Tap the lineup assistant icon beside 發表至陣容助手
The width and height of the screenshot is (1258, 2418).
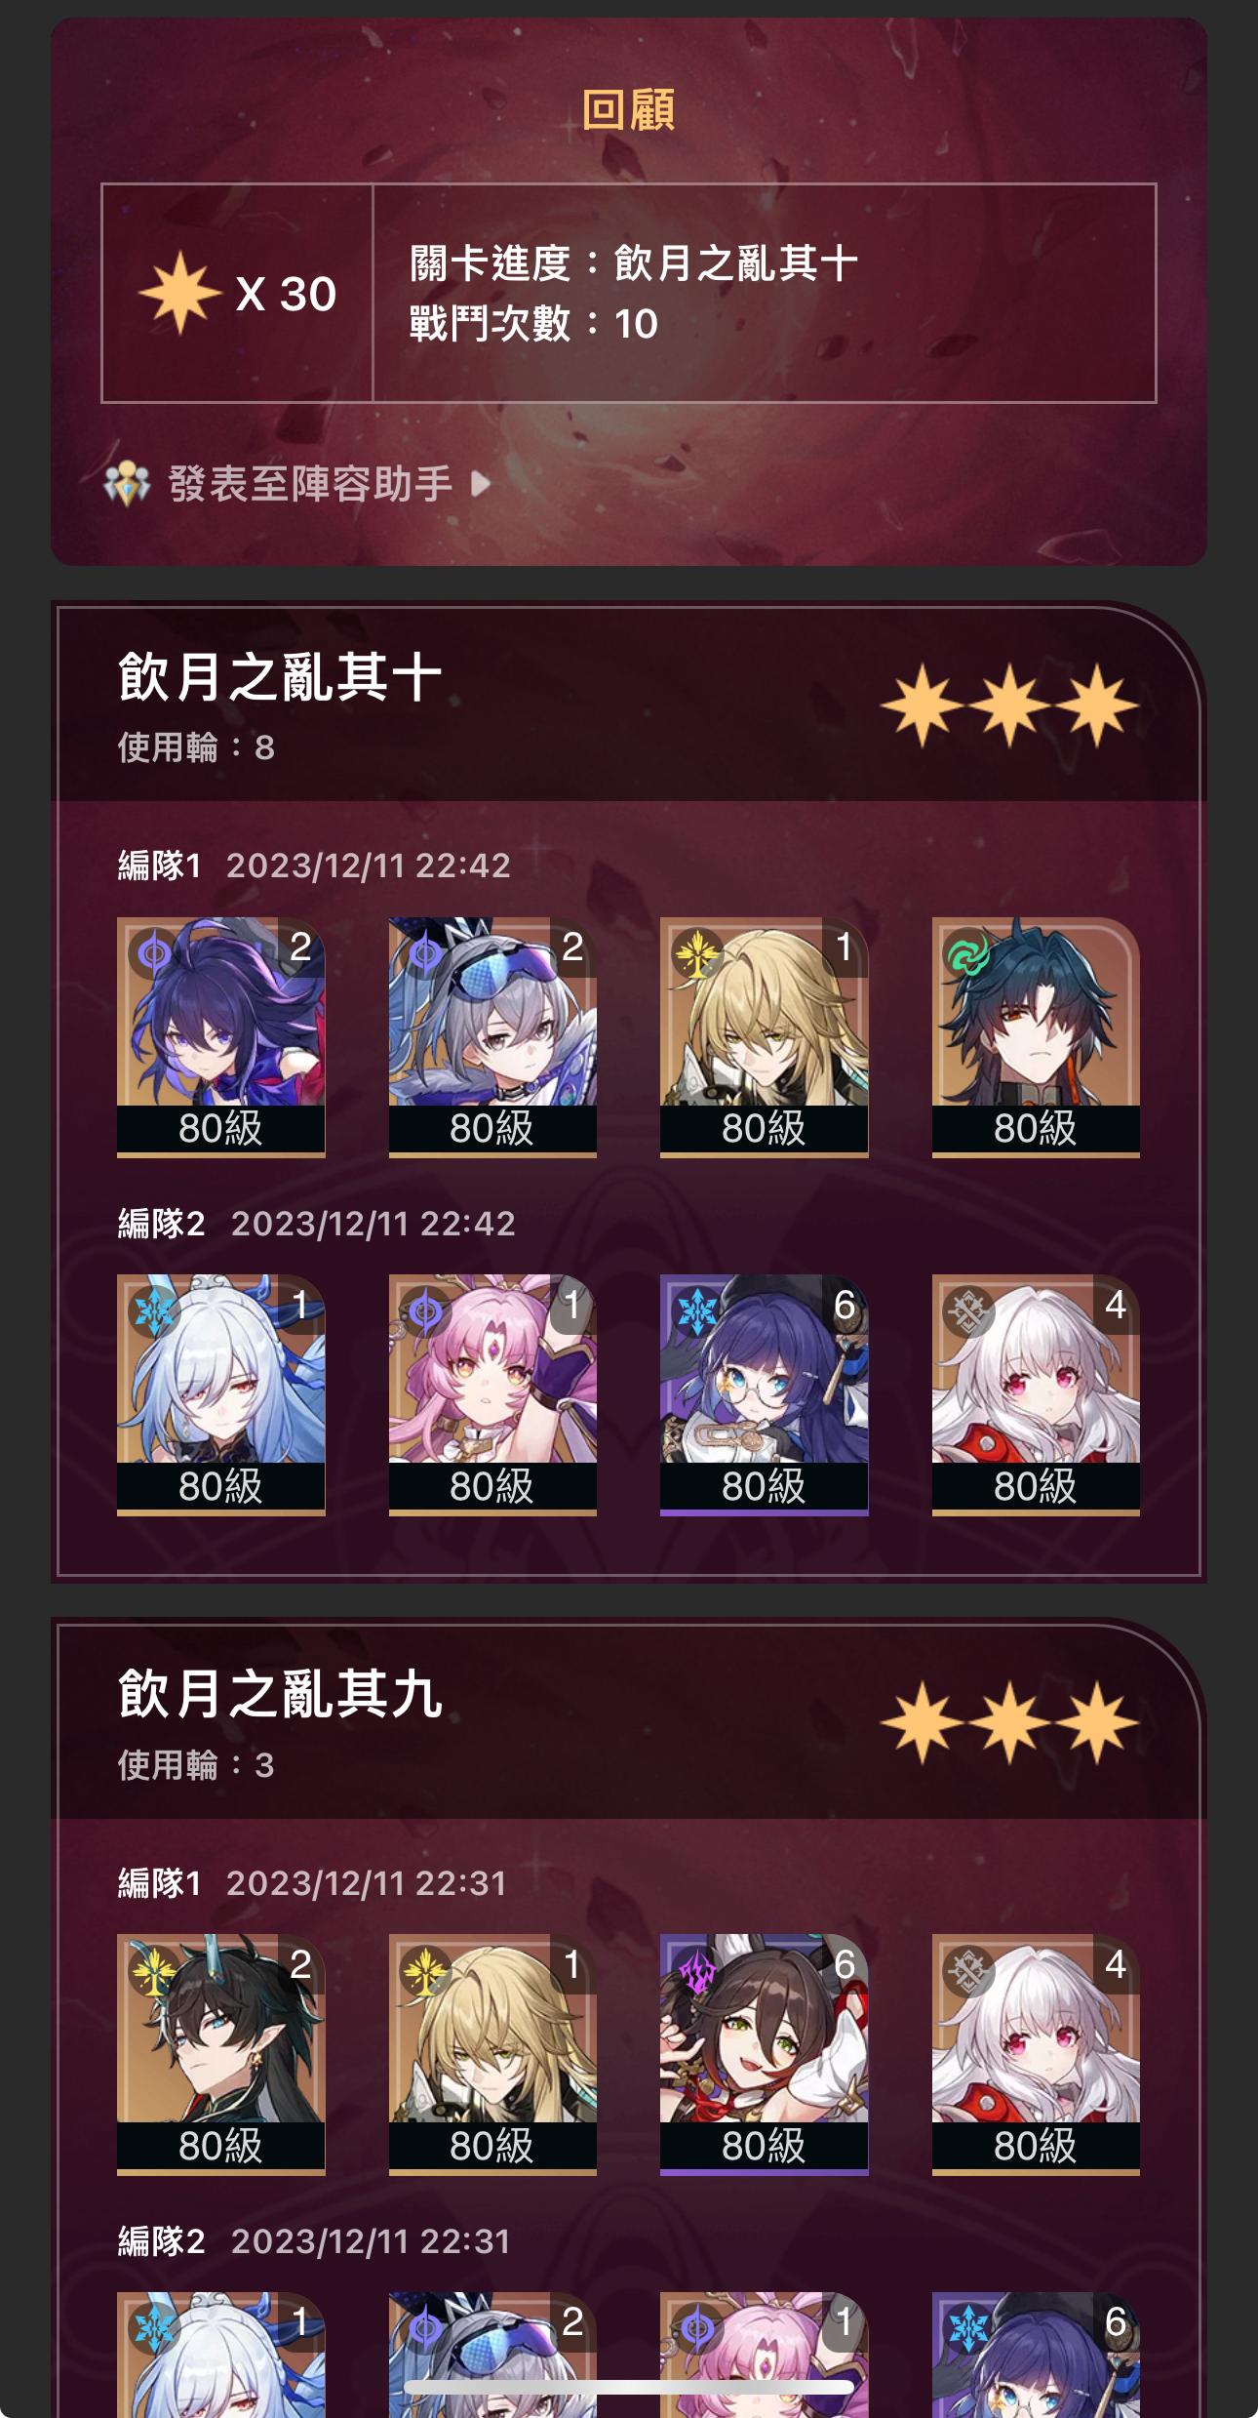[x=127, y=484]
